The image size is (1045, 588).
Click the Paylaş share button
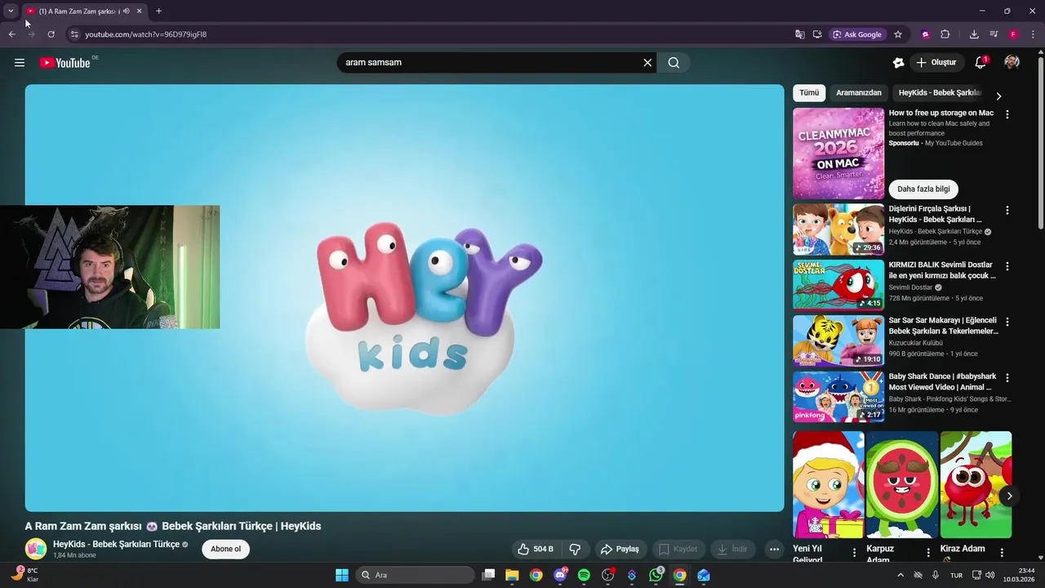[x=620, y=549]
